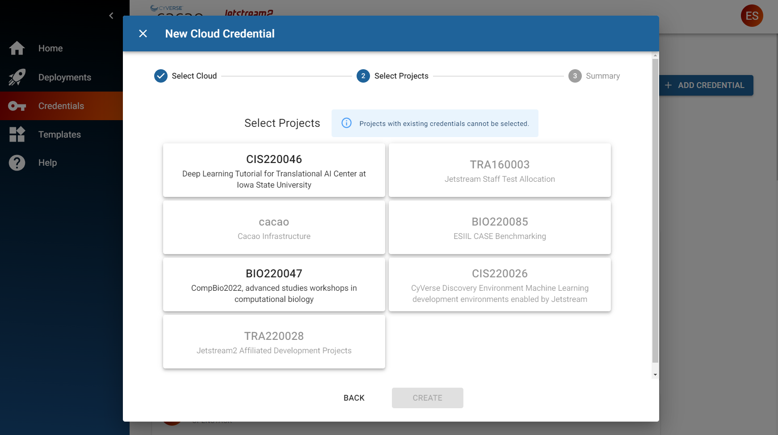The image size is (778, 435).
Task: Open the Home icon in sidebar
Action: click(17, 48)
